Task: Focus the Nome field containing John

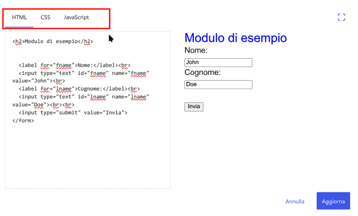Action: coord(218,62)
